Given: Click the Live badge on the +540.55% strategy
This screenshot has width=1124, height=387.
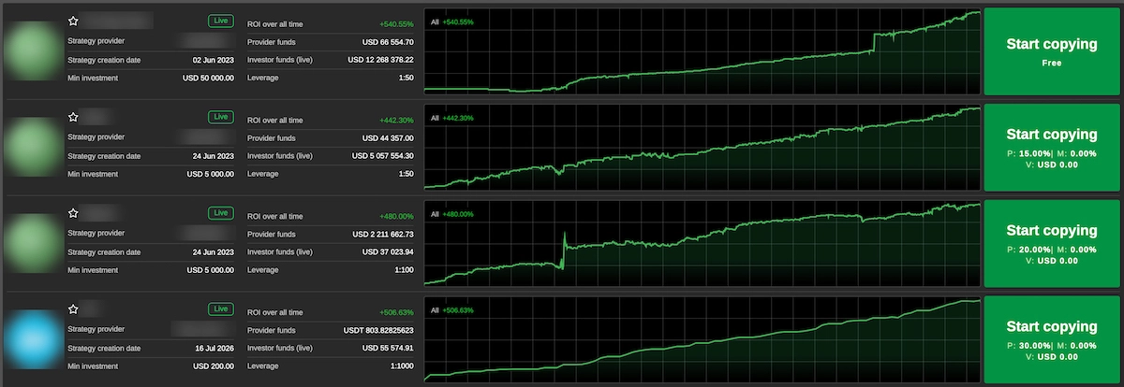Looking at the screenshot, I should 220,21.
